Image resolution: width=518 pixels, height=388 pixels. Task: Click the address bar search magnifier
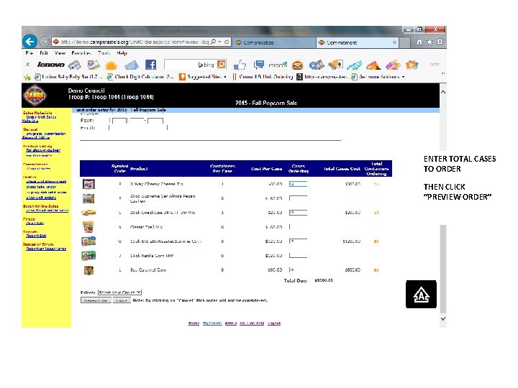(214, 42)
